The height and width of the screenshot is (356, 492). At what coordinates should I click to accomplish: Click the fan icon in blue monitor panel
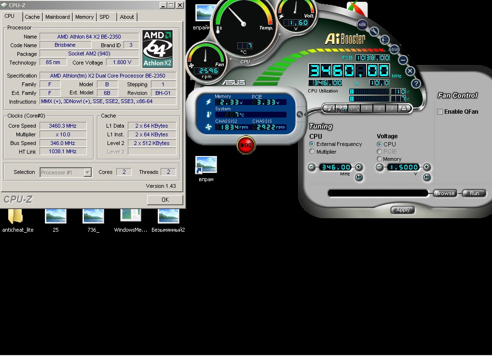(x=208, y=127)
